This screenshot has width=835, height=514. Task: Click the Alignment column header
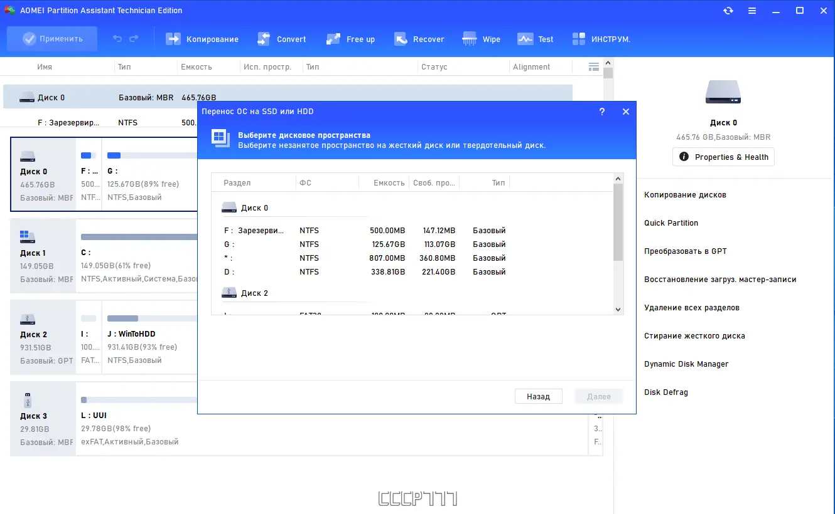pos(532,67)
